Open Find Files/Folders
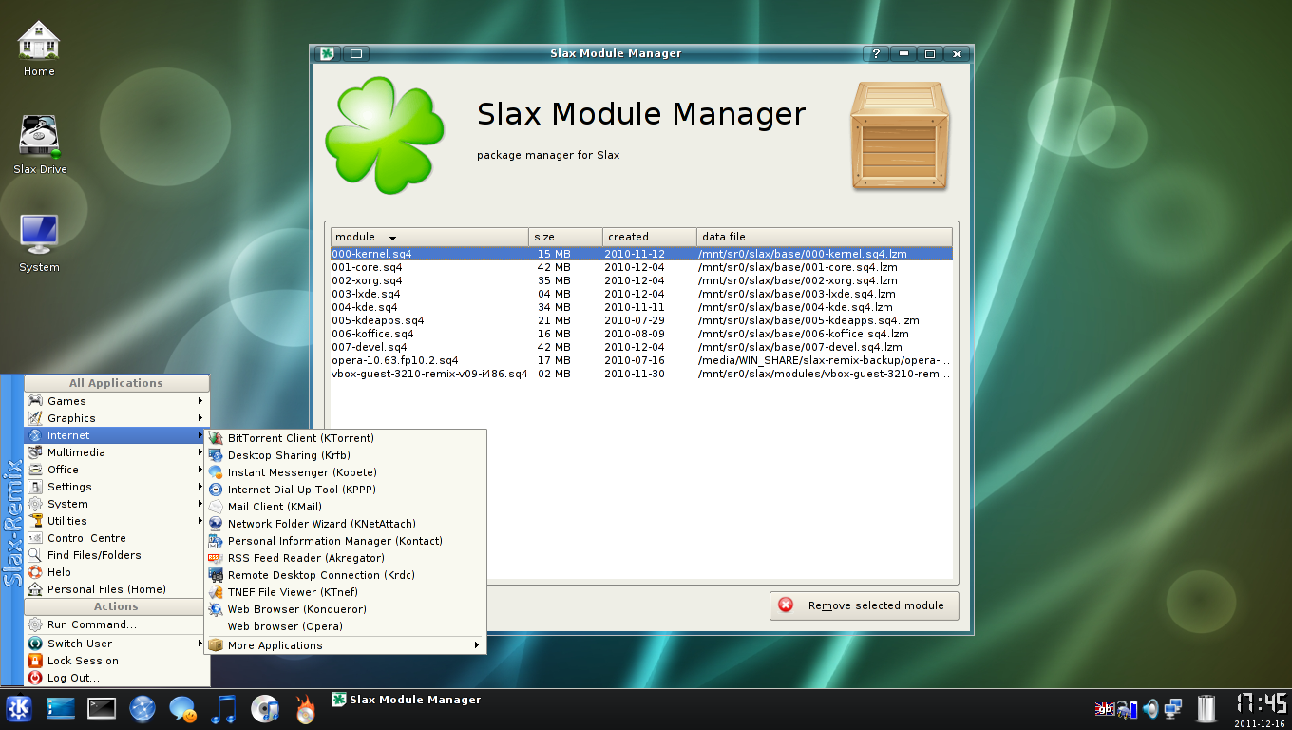 click(116, 555)
